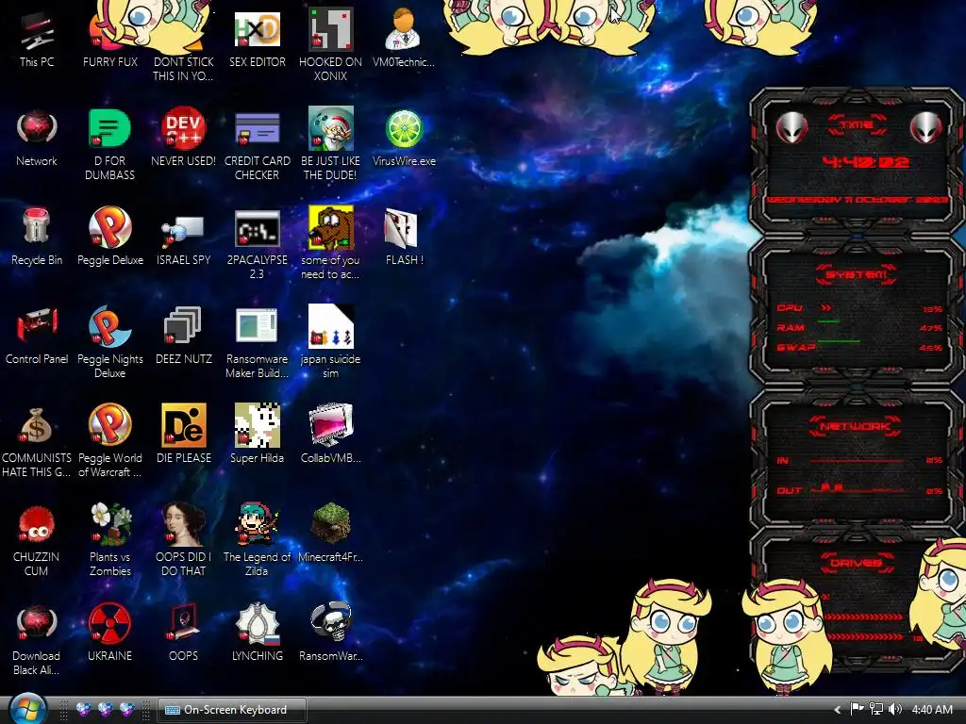Open the CREDIT CARD CHECKER icon
Screen dimensions: 966x724
257,128
